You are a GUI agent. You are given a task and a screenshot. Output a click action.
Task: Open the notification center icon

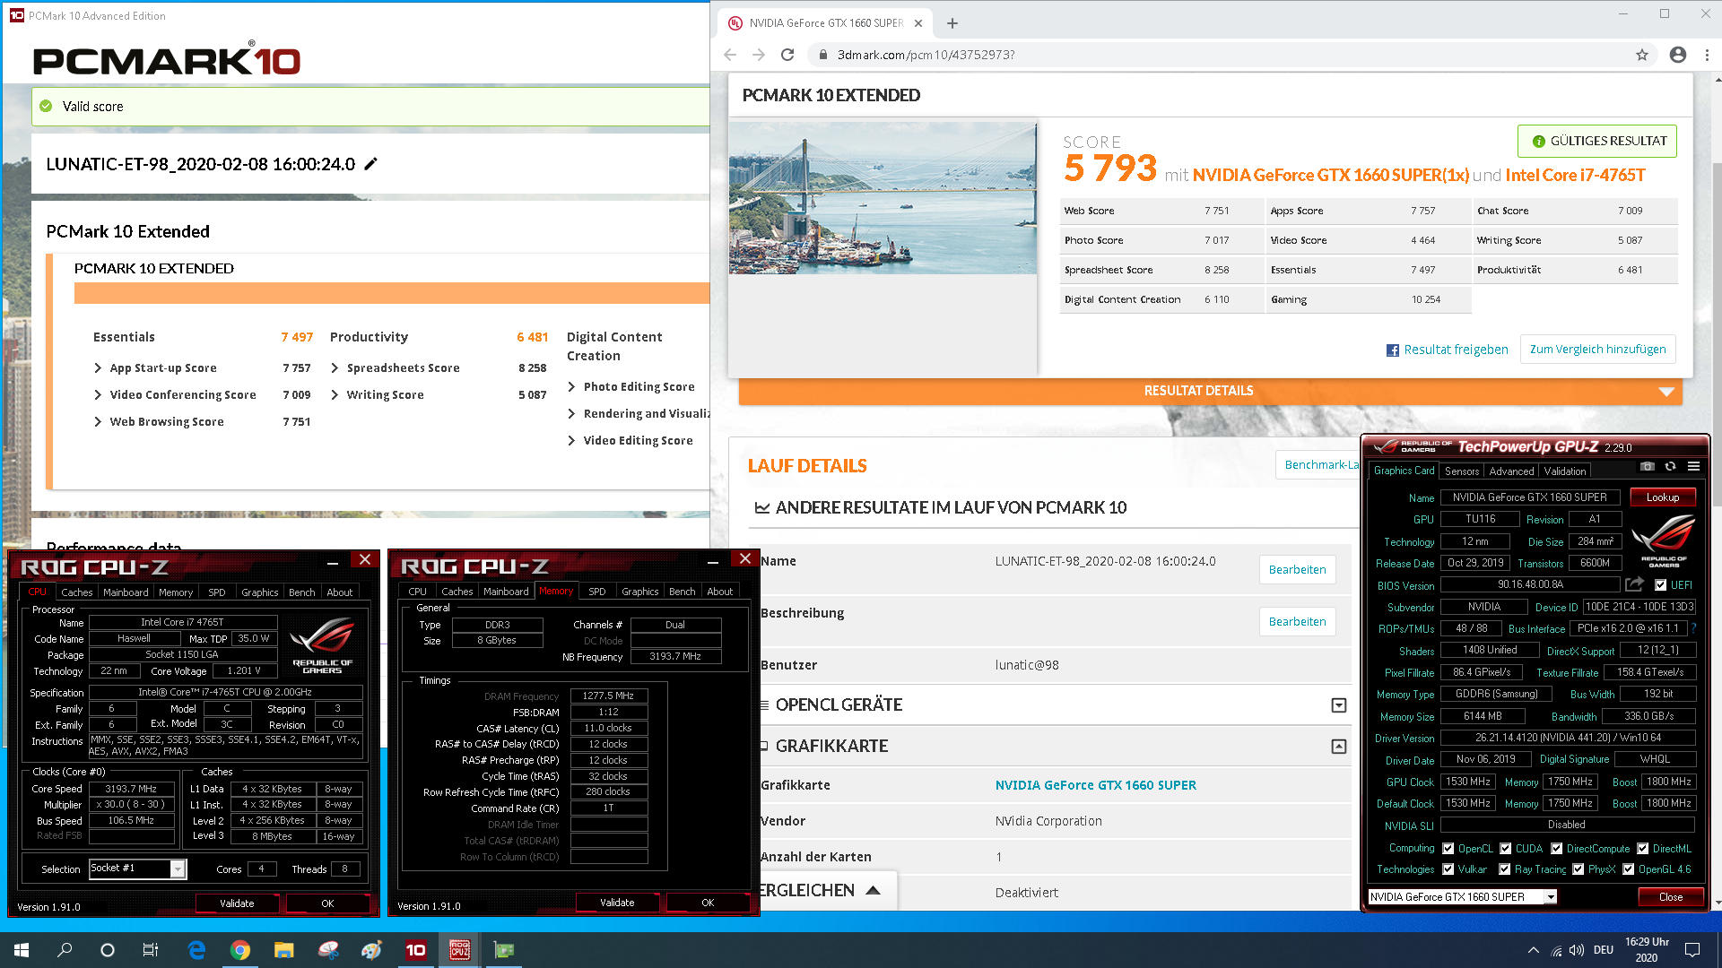(x=1692, y=950)
